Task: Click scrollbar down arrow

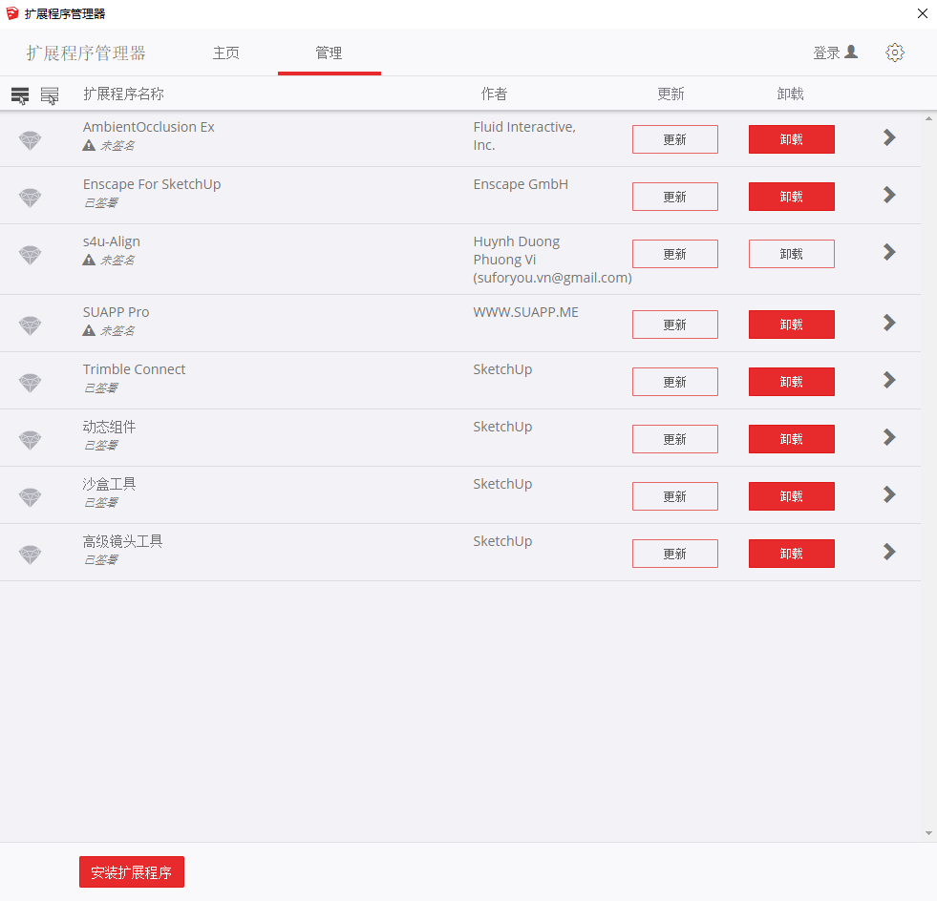Action: pos(928,833)
